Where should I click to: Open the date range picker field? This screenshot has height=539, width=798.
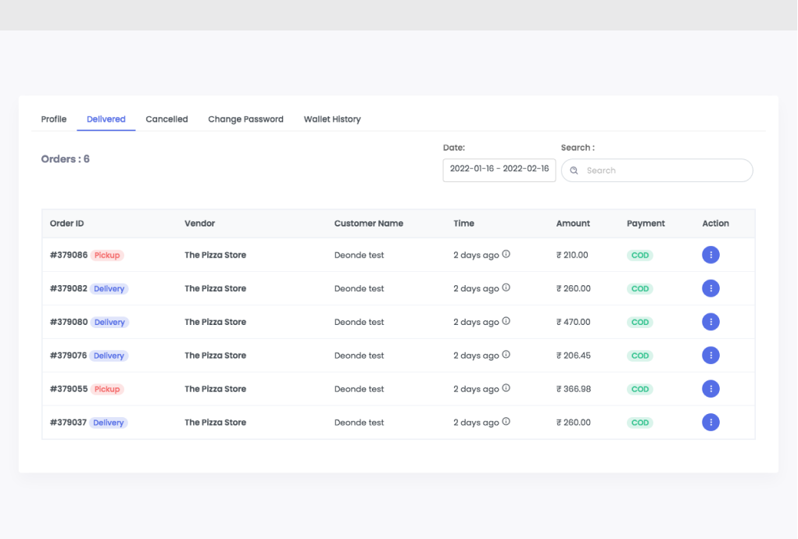click(499, 170)
